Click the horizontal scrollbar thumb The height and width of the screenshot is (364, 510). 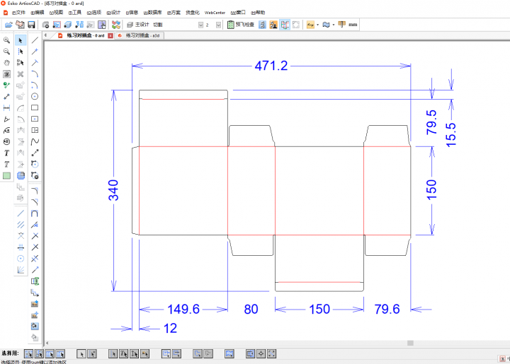point(410,343)
